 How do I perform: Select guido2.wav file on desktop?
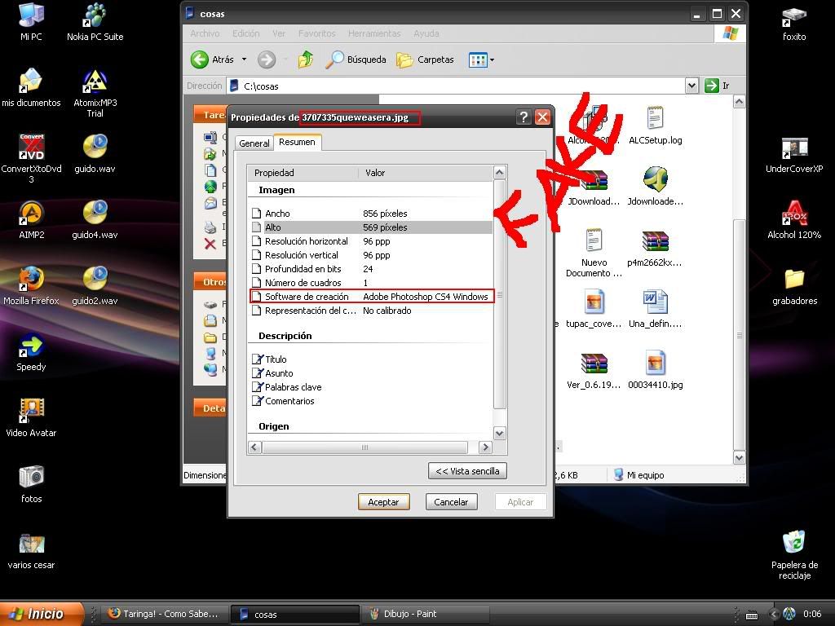coord(95,285)
